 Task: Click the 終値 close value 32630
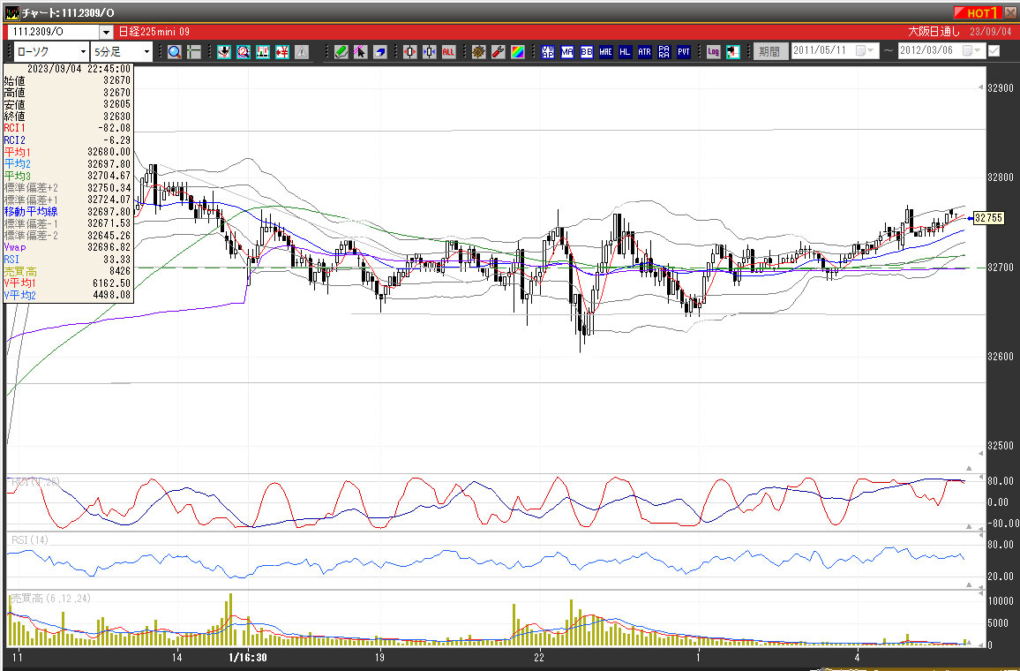pos(116,117)
